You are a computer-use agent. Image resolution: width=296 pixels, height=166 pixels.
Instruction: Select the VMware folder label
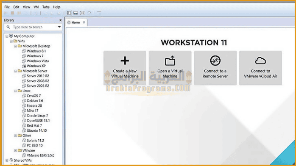(29, 150)
